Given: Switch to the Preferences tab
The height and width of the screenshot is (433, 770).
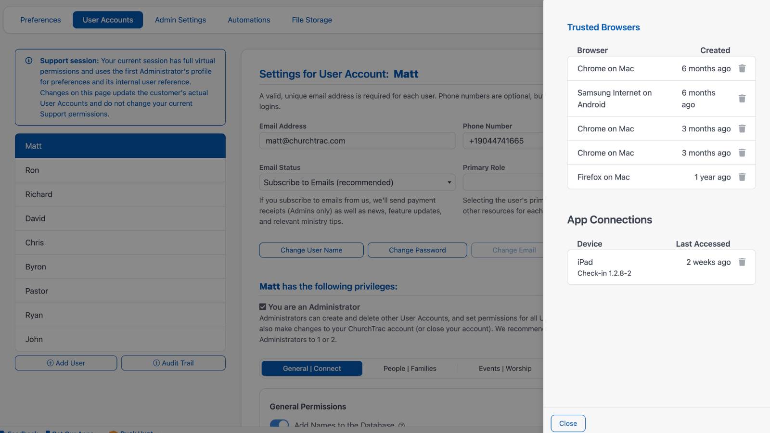Looking at the screenshot, I should click(40, 20).
